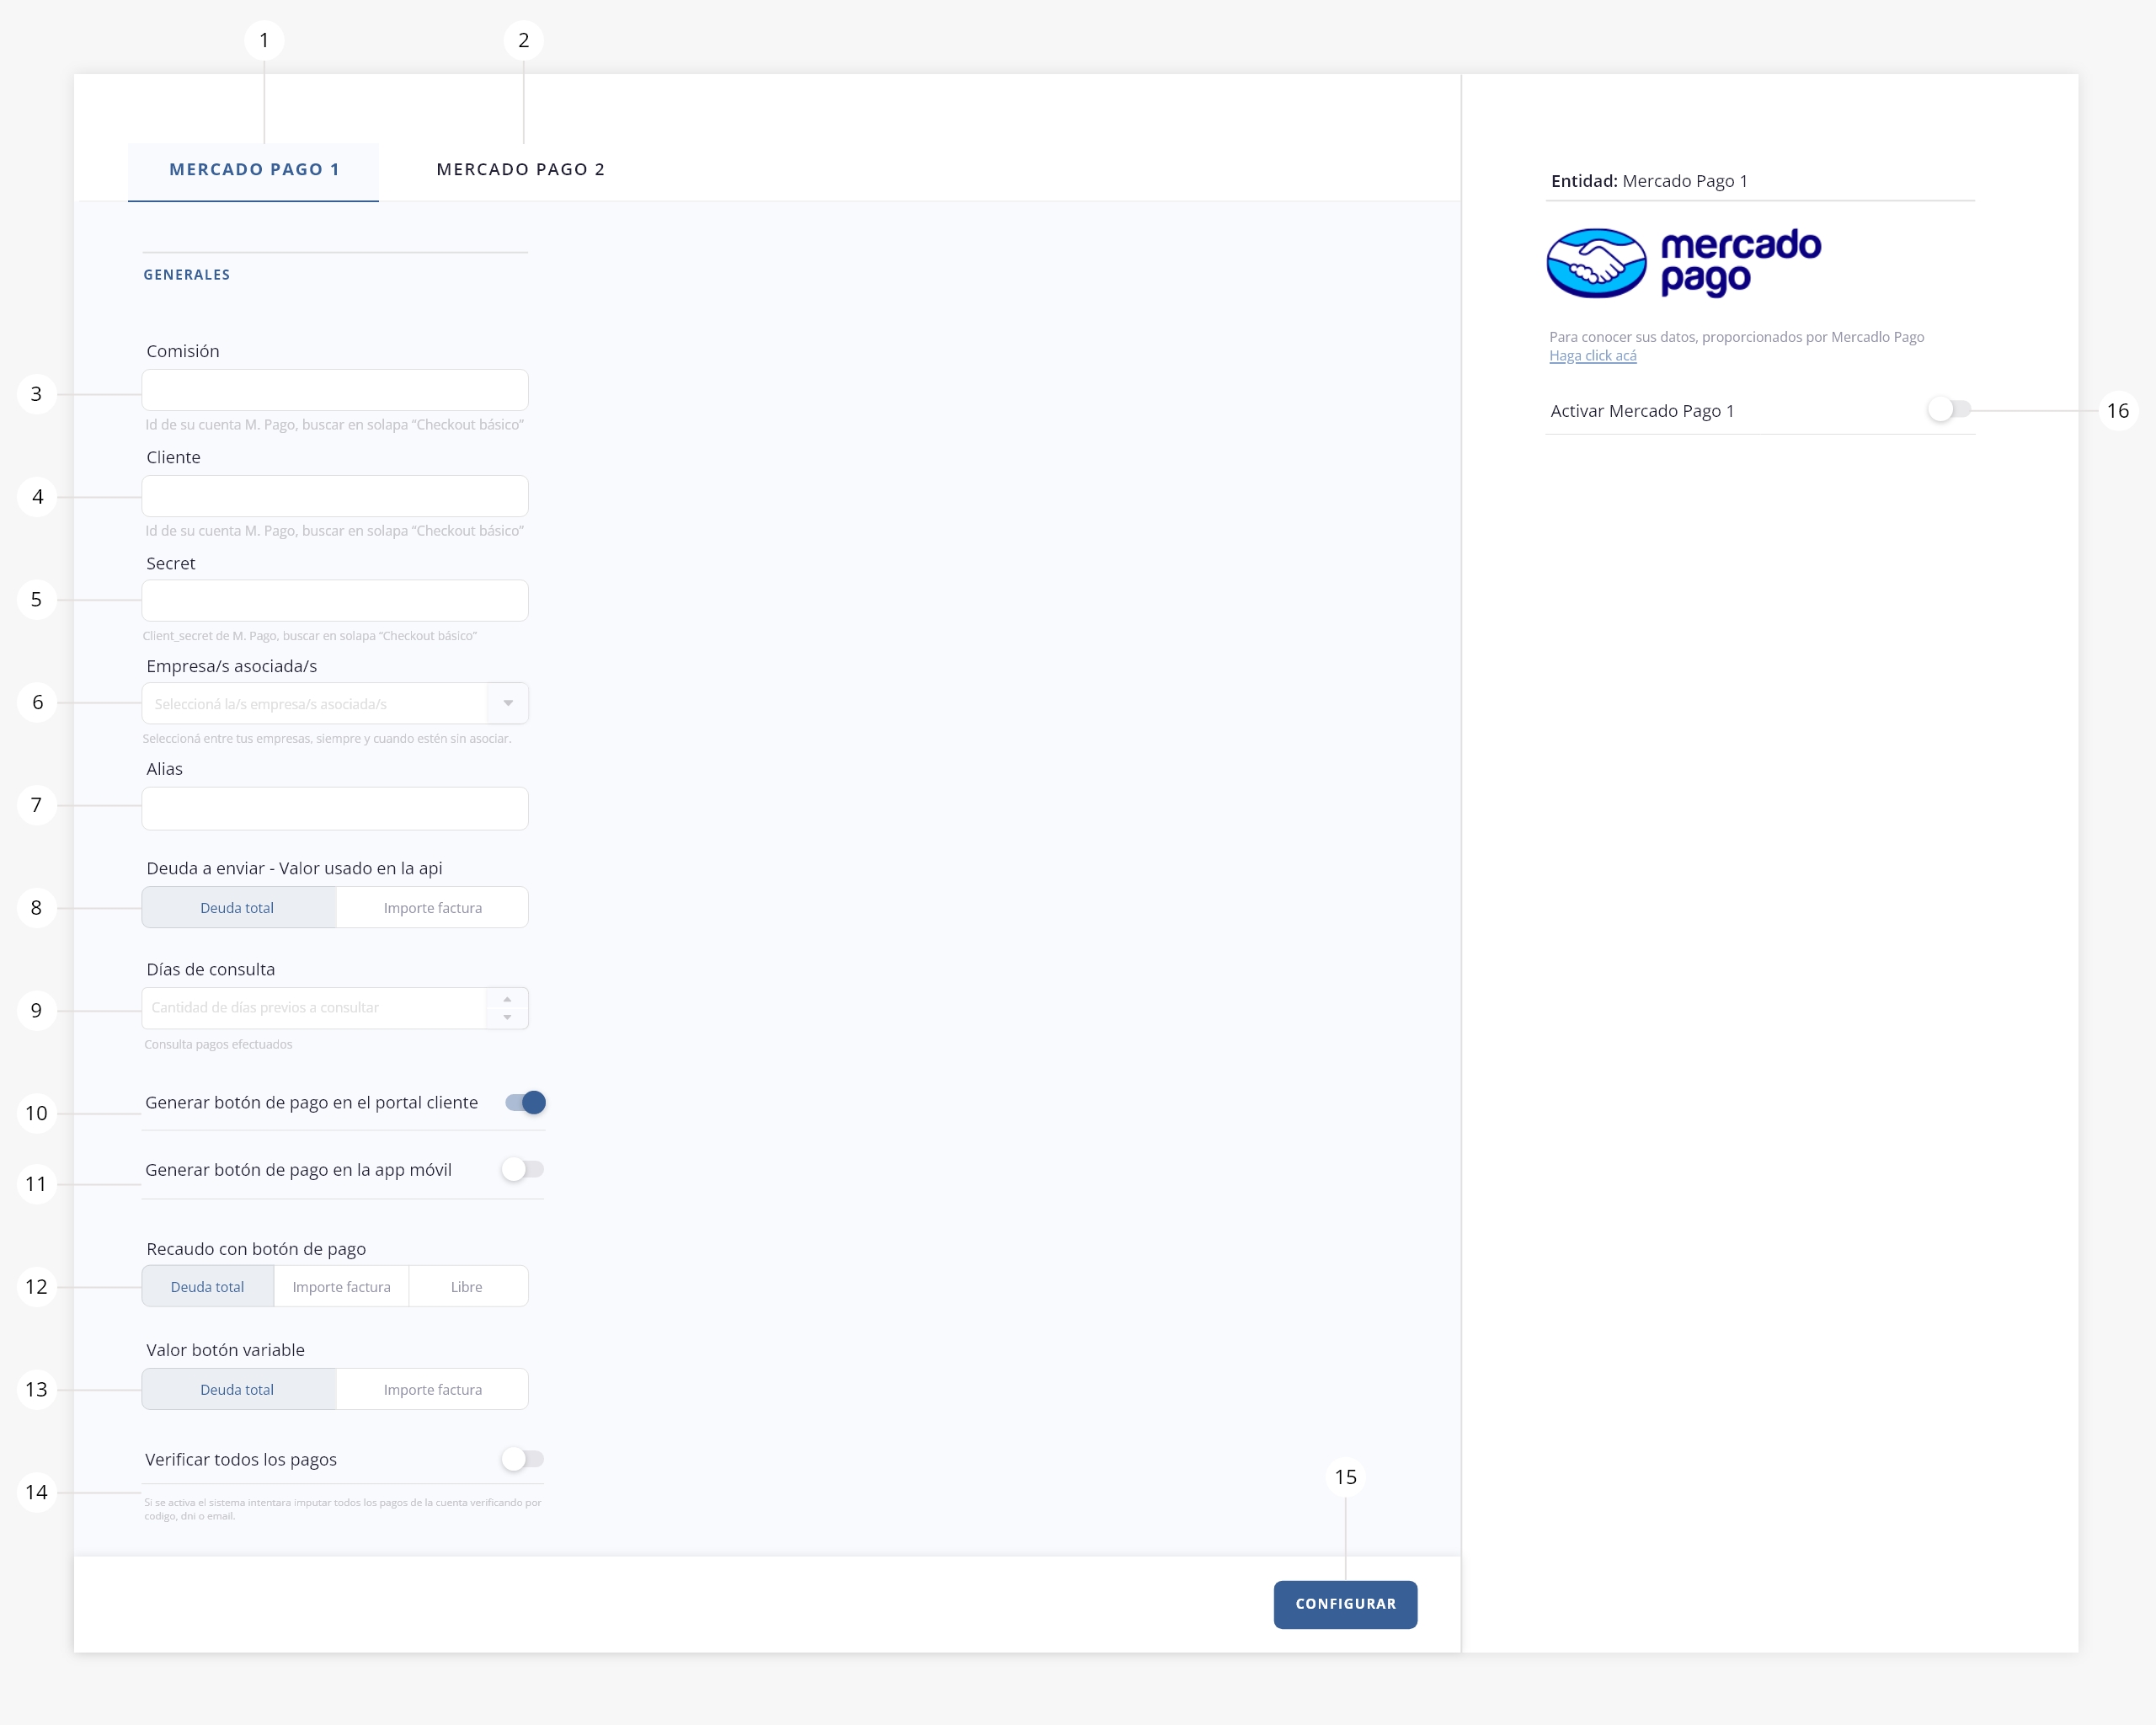Click the 'Consulta pagos efectuados' hint text
Screen dimensions: 2156x1725
click(x=218, y=1045)
